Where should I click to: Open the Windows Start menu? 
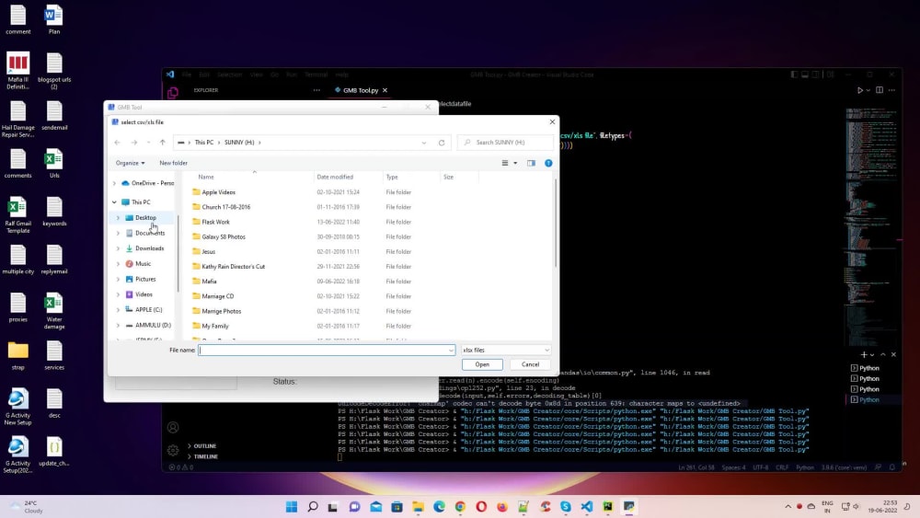292,506
